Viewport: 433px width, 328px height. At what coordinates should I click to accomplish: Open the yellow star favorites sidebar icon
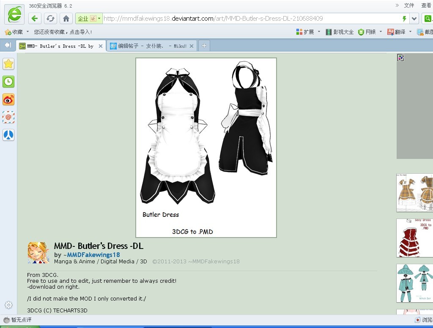8,64
